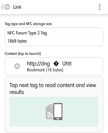
Task: Click the Content (tap to launch) label
Action: point(23,54)
